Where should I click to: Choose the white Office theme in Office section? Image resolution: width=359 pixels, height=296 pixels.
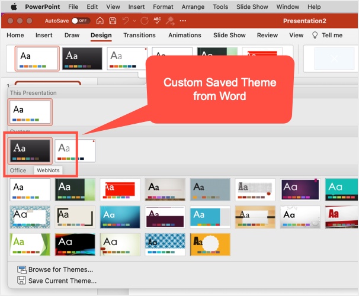coord(30,190)
